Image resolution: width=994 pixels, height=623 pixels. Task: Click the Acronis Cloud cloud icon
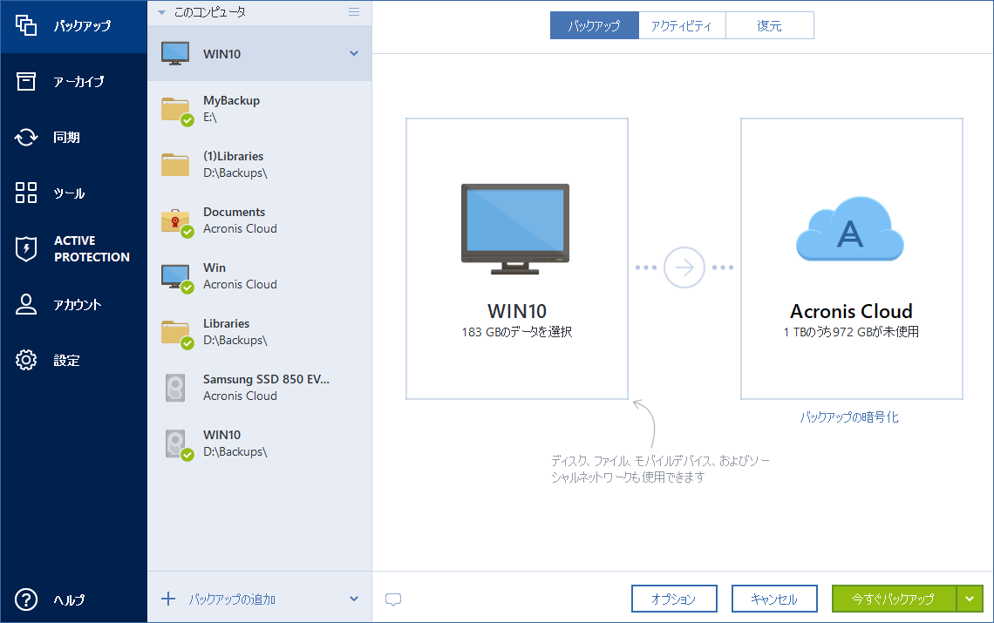click(x=850, y=229)
